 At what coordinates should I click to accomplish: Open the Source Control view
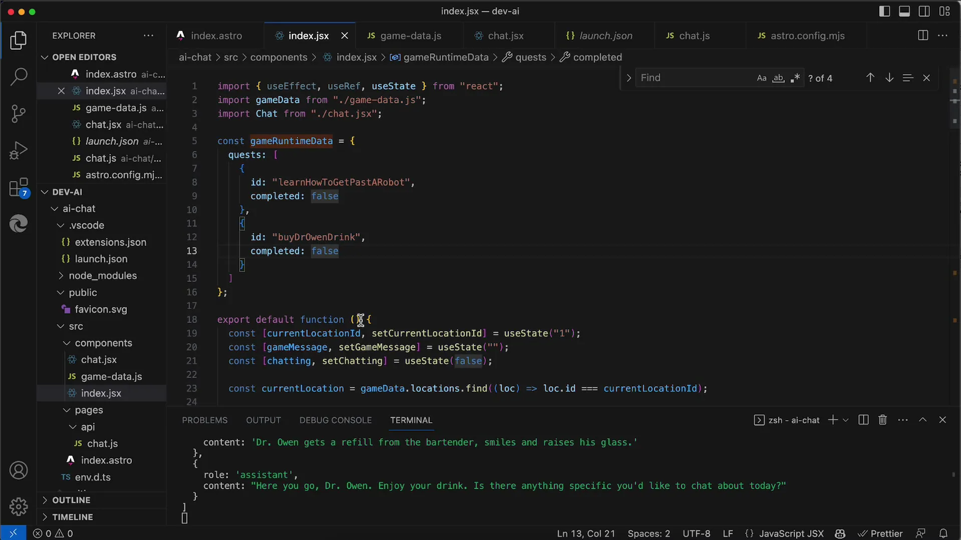coord(19,114)
